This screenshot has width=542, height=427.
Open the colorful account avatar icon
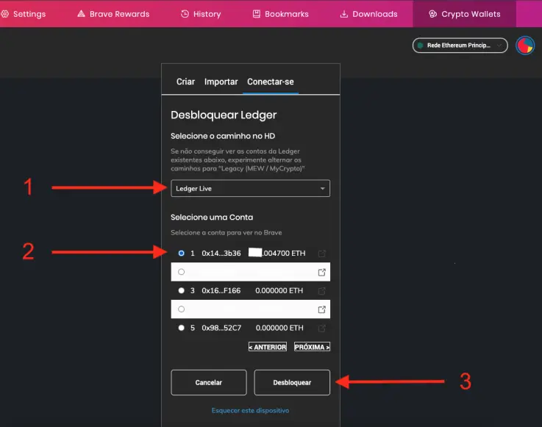pos(525,46)
